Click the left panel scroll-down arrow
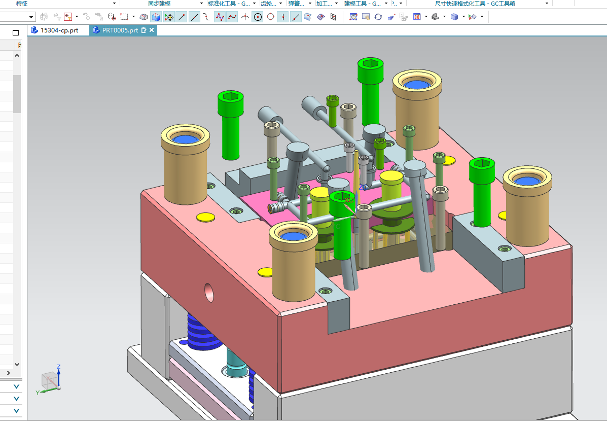607x427 pixels. coord(17,364)
